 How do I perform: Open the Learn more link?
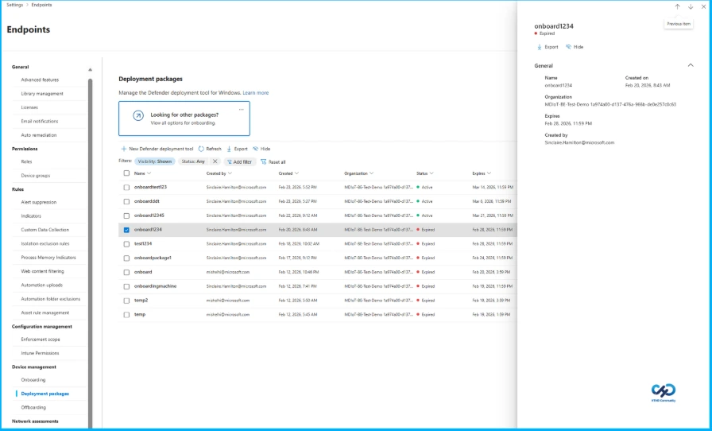256,93
